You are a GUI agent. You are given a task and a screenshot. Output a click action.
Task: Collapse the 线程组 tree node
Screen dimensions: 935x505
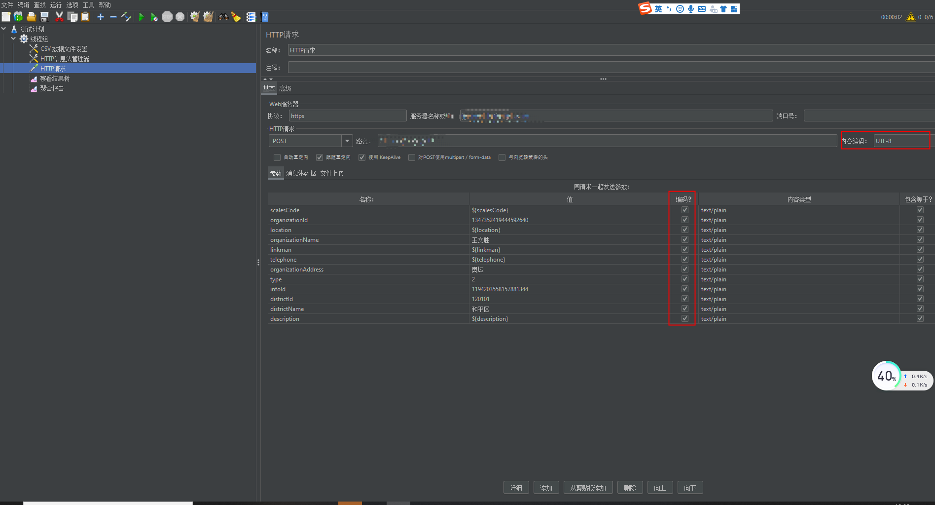click(x=13, y=39)
